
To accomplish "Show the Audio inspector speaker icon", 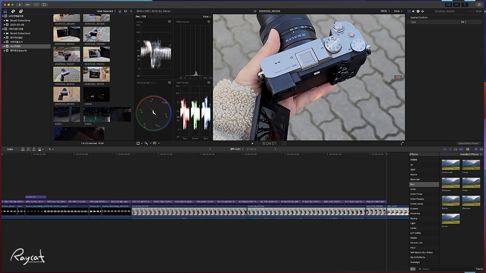I will coord(414,11).
